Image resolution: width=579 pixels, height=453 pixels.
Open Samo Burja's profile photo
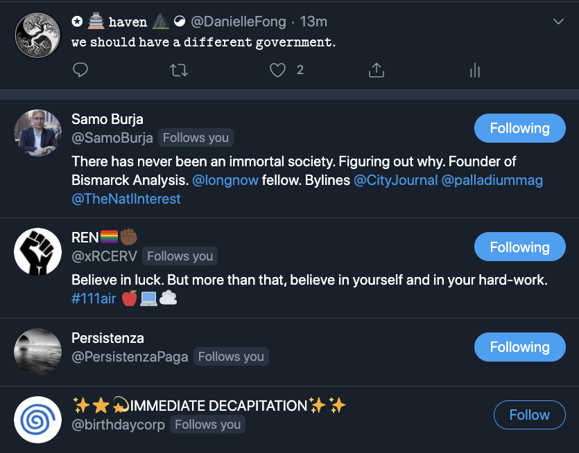click(37, 133)
